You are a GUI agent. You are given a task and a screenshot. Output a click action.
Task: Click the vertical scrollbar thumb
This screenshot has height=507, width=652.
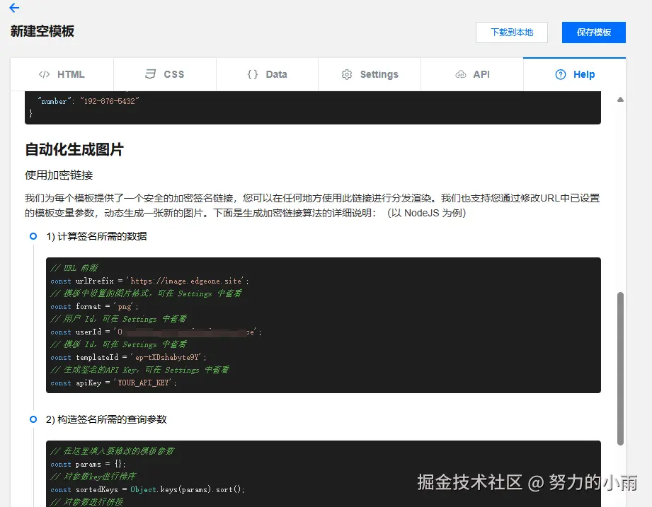click(x=620, y=368)
